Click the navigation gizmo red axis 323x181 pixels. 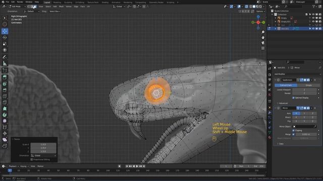pyautogui.click(x=258, y=22)
